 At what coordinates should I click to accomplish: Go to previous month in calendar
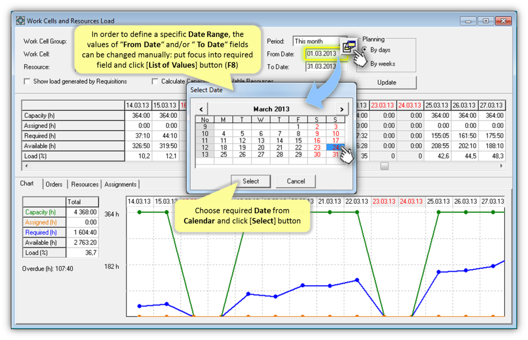201,109
